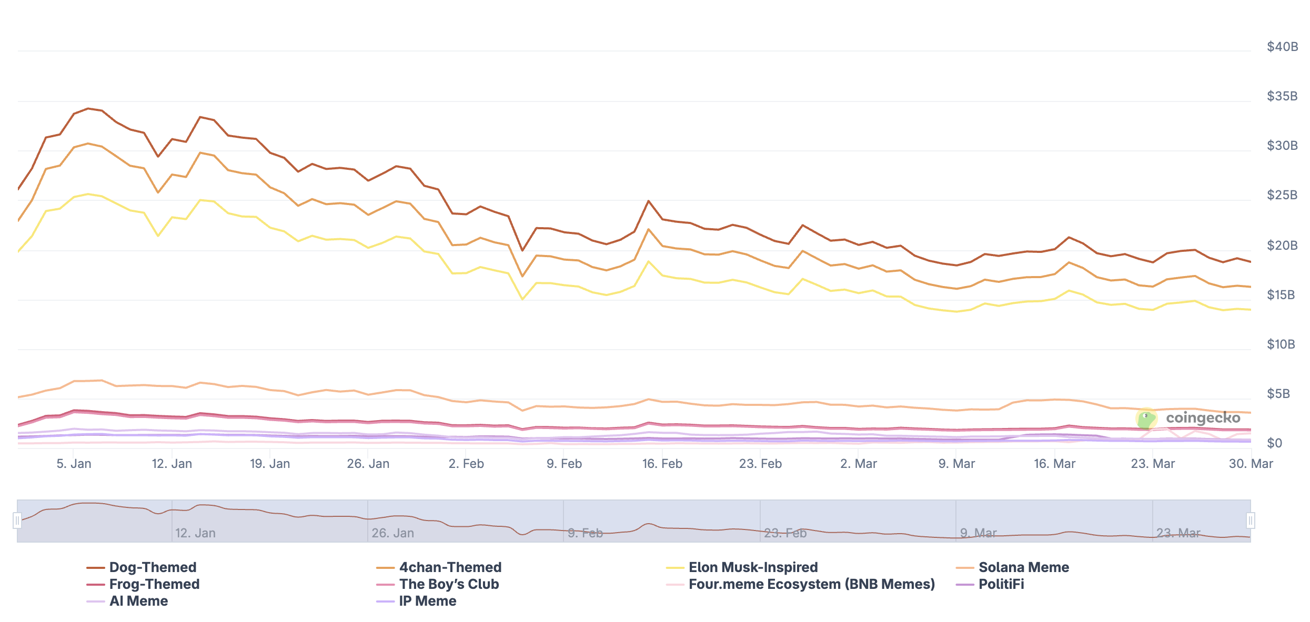Hide the 4chan-Themed legend series
Viewport: 1310px width, 622px height.
pos(450,567)
